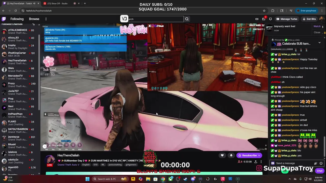The height and width of the screenshot is (183, 326).
Task: Mute the HeyThereDaliah tab audio icon
Action: tap(34, 3)
